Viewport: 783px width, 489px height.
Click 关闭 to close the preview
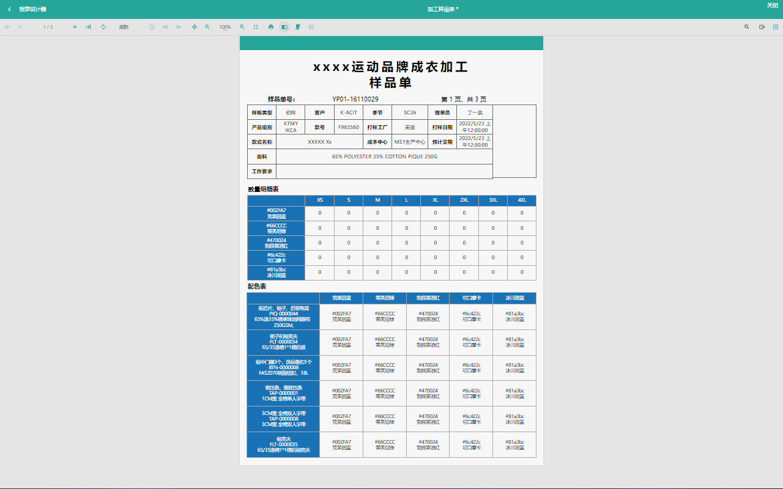pyautogui.click(x=772, y=6)
